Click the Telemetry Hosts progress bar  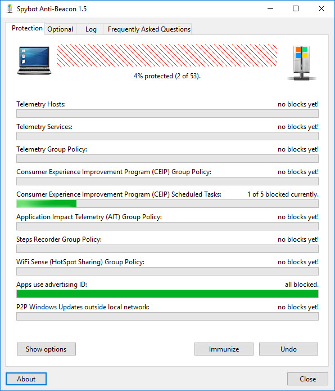(x=168, y=113)
